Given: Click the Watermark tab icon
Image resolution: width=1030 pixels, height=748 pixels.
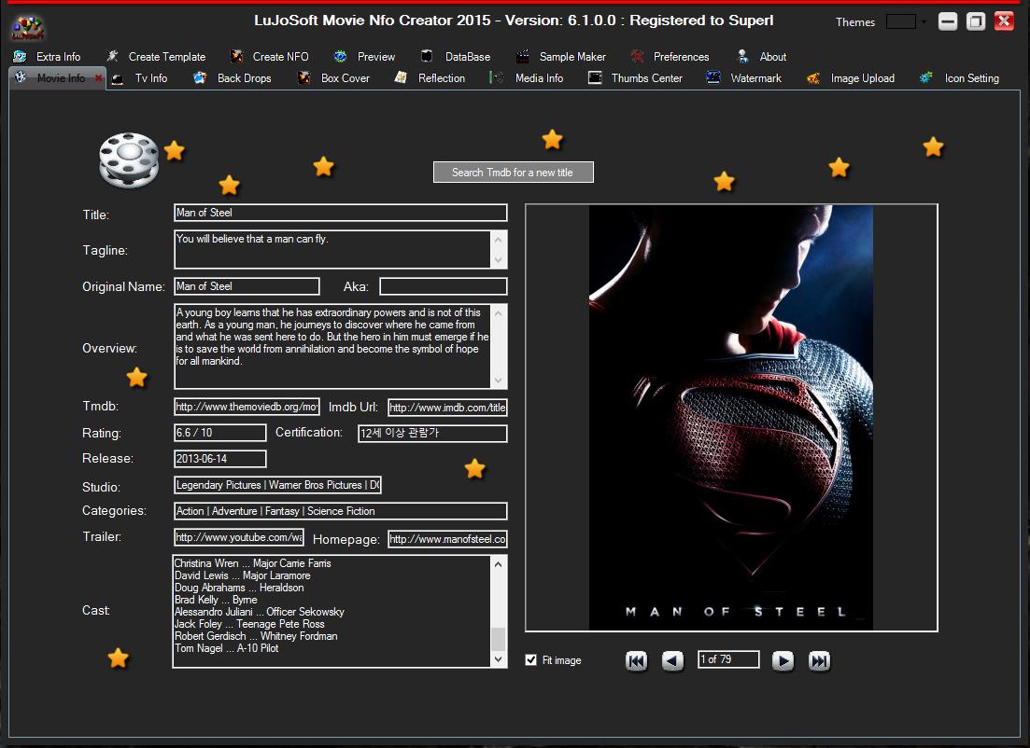Looking at the screenshot, I should [713, 78].
